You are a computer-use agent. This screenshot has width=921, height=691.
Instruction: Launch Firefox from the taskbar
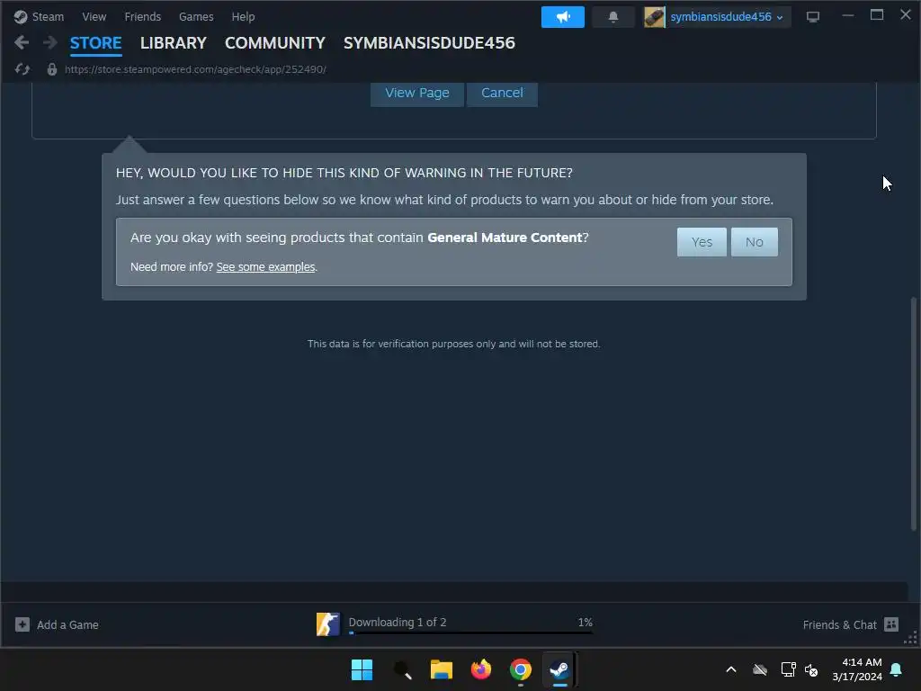(481, 669)
